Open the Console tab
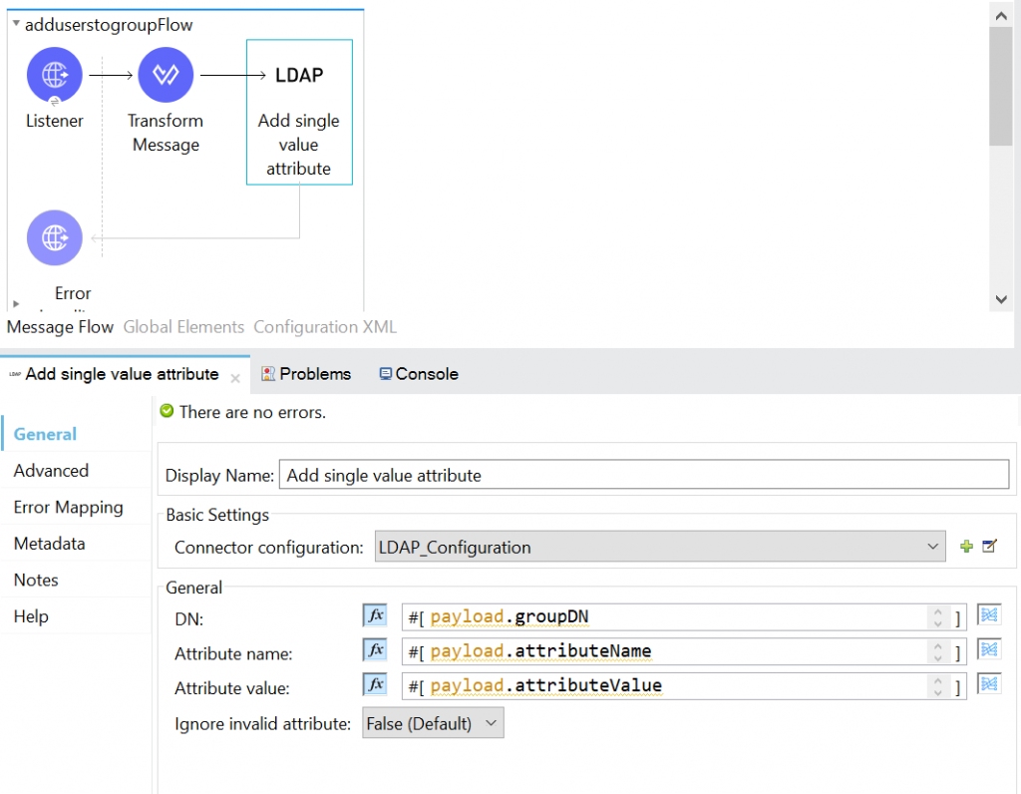The width and height of the screenshot is (1021, 794). [419, 374]
